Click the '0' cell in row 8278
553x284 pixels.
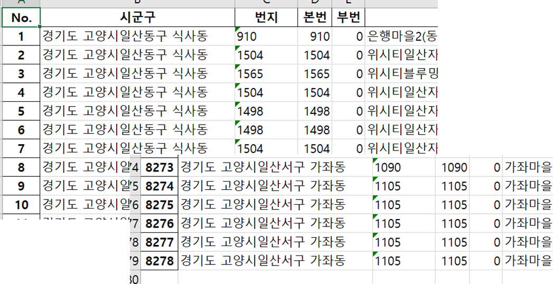pyautogui.click(x=486, y=261)
